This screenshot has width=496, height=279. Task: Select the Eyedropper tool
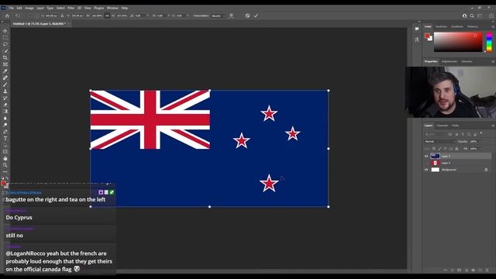pos(5,71)
